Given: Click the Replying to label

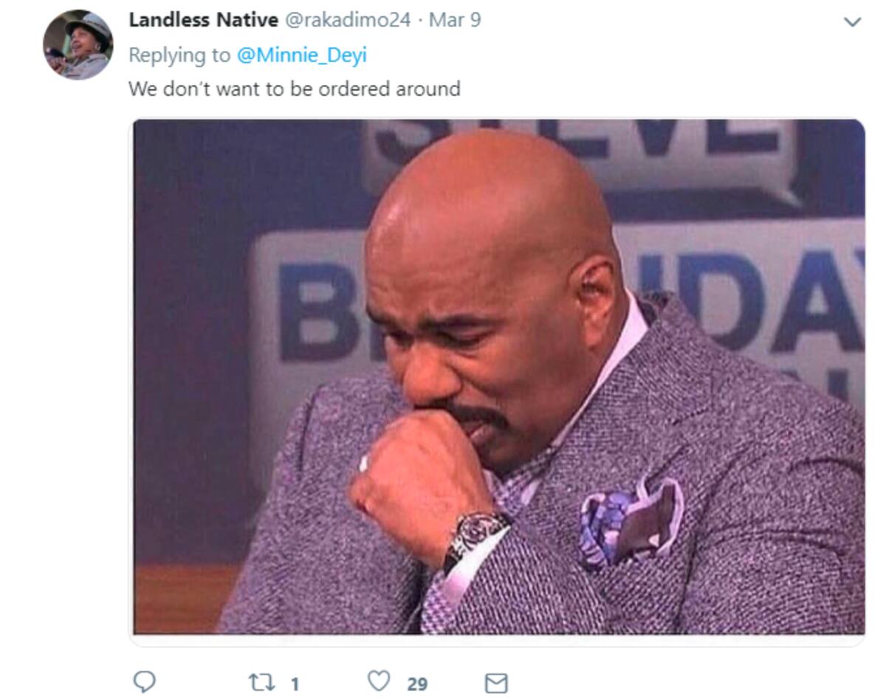Looking at the screenshot, I should [x=179, y=55].
